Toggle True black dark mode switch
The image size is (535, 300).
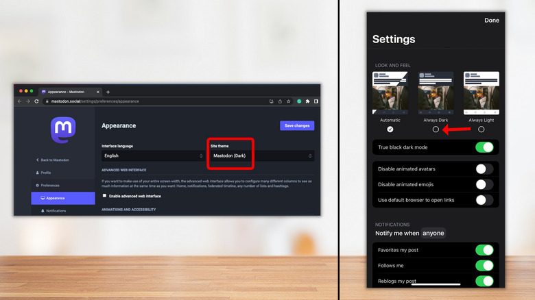pyautogui.click(x=484, y=147)
